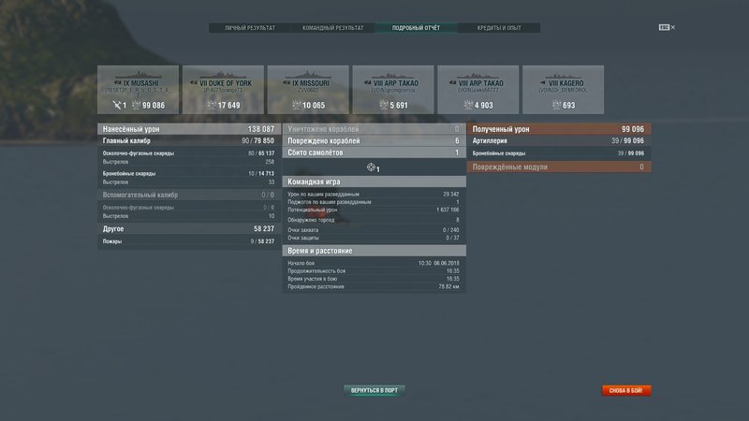The height and width of the screenshot is (421, 749).
Task: Click the Бронебойные снаряды 39 / 99 096 row
Action: (559, 153)
